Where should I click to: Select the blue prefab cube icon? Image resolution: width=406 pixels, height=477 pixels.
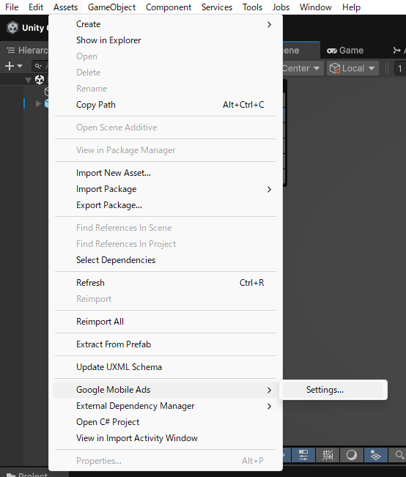(47, 104)
